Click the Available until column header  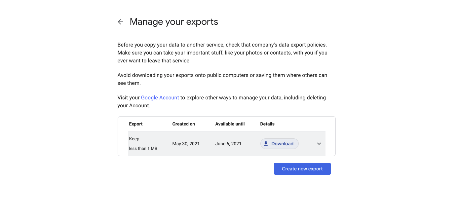(230, 124)
